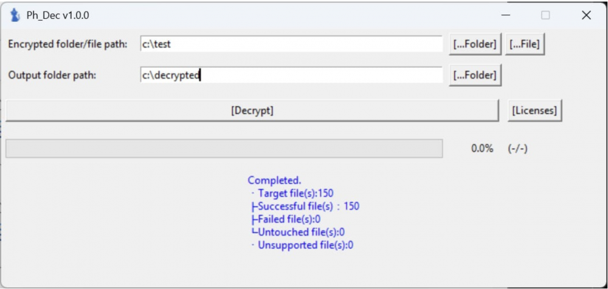
Task: Click the decryption progress bar
Action: click(224, 148)
